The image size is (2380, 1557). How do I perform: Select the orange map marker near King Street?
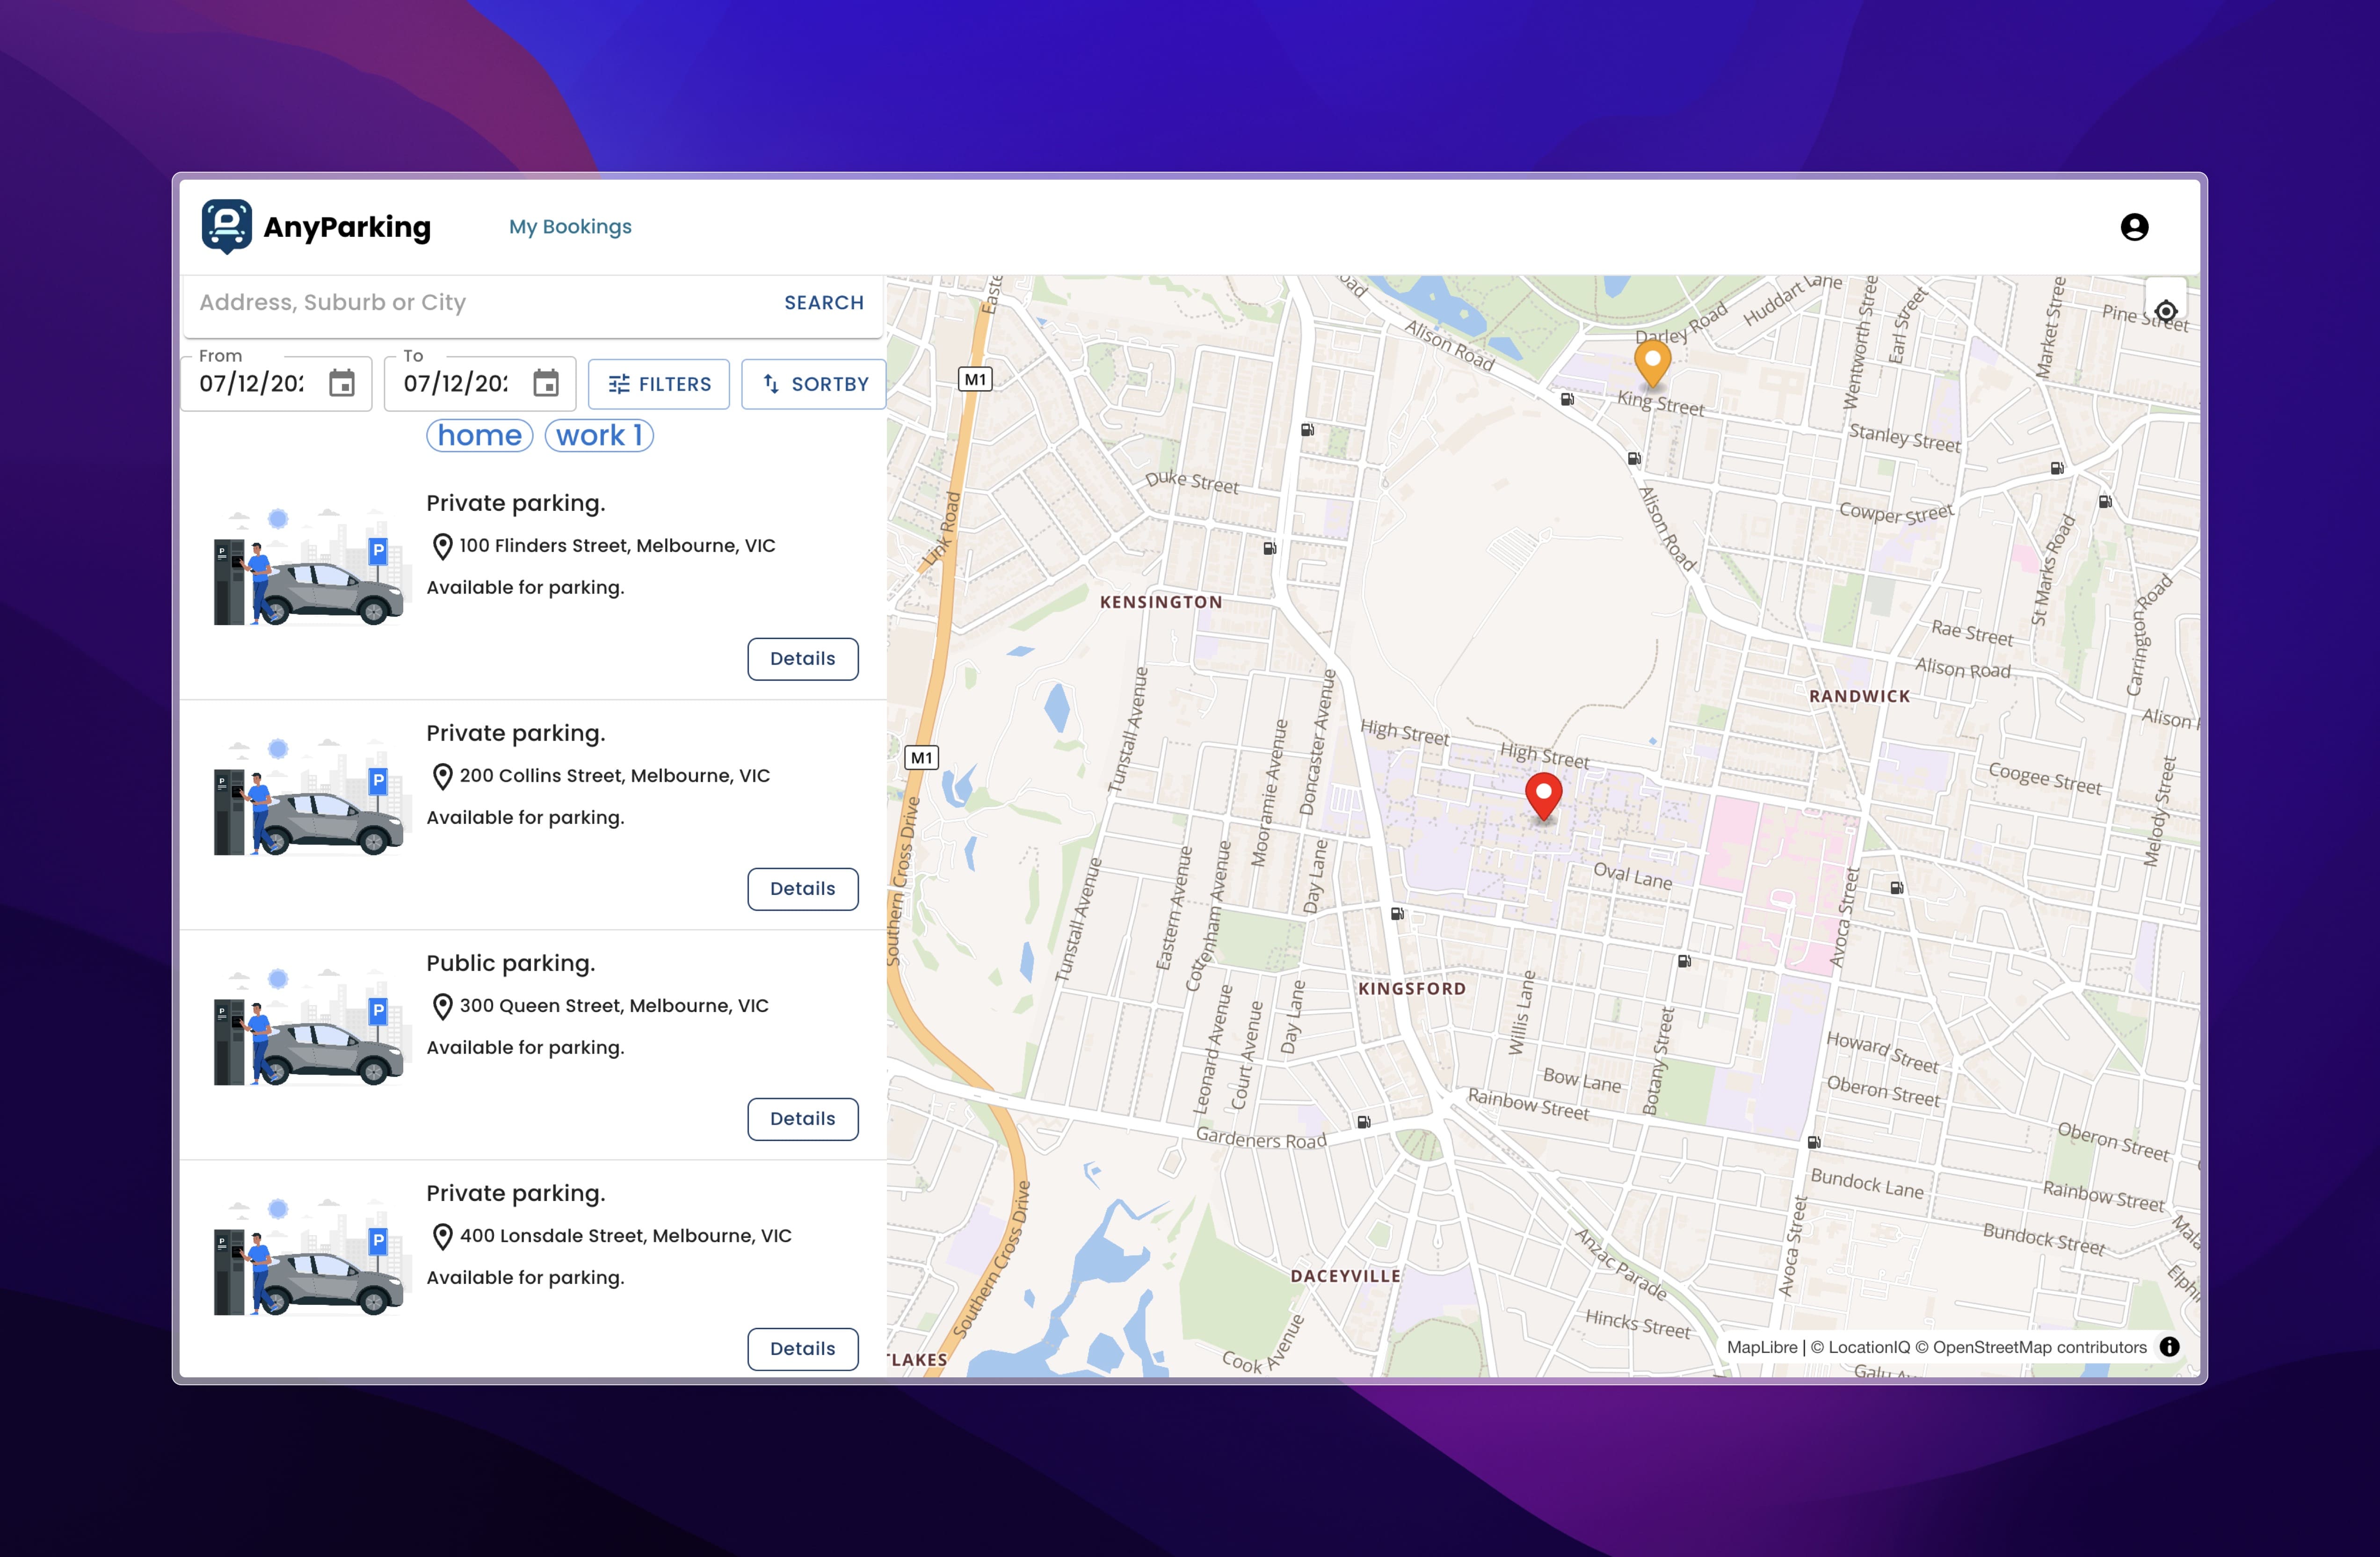tap(1652, 363)
